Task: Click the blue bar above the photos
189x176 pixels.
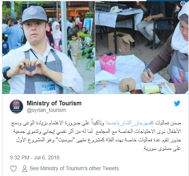Action: pos(168,0)
